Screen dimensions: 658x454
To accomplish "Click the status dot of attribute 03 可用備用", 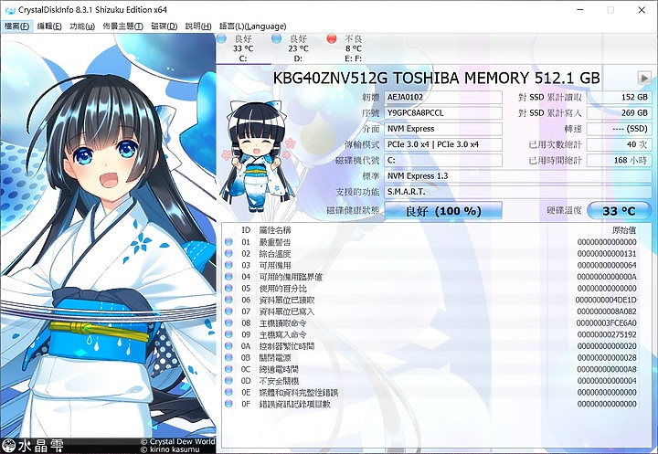I will coord(228,265).
